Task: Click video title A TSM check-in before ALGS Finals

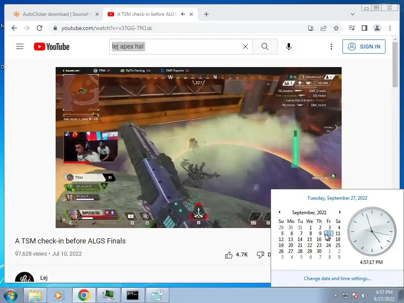Action: pos(70,241)
